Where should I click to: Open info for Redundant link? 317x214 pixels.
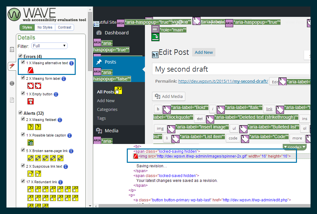(60, 182)
